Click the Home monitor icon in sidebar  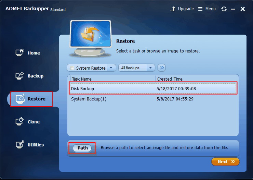20,52
